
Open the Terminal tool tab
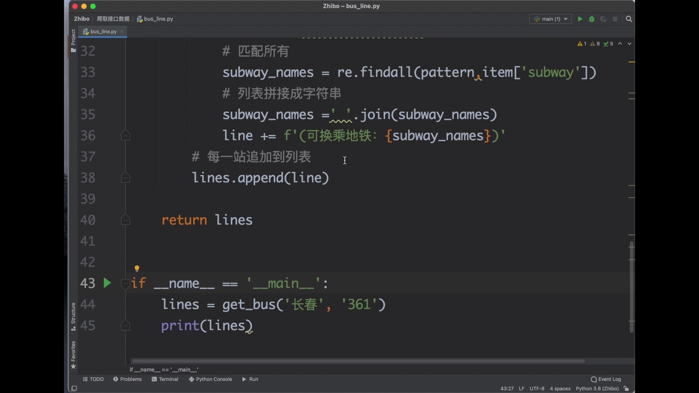click(165, 379)
